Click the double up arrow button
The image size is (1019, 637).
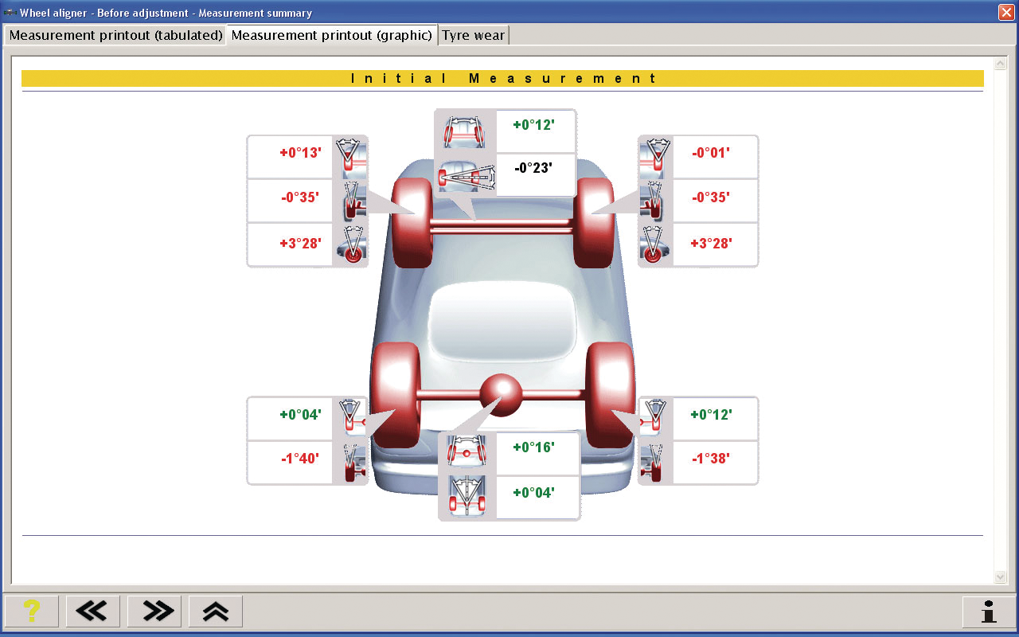(216, 611)
